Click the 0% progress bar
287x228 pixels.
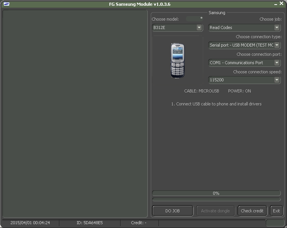click(216, 193)
